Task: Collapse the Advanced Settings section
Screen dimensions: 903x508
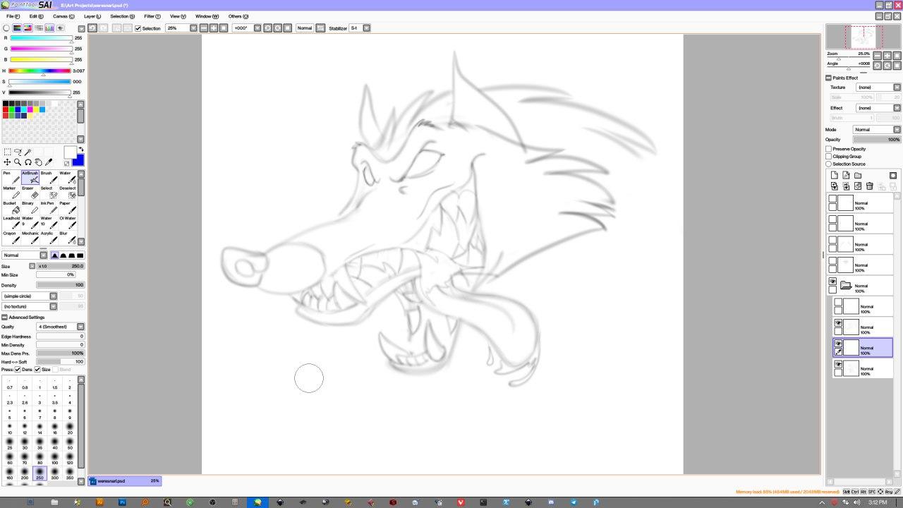Action: [4, 317]
